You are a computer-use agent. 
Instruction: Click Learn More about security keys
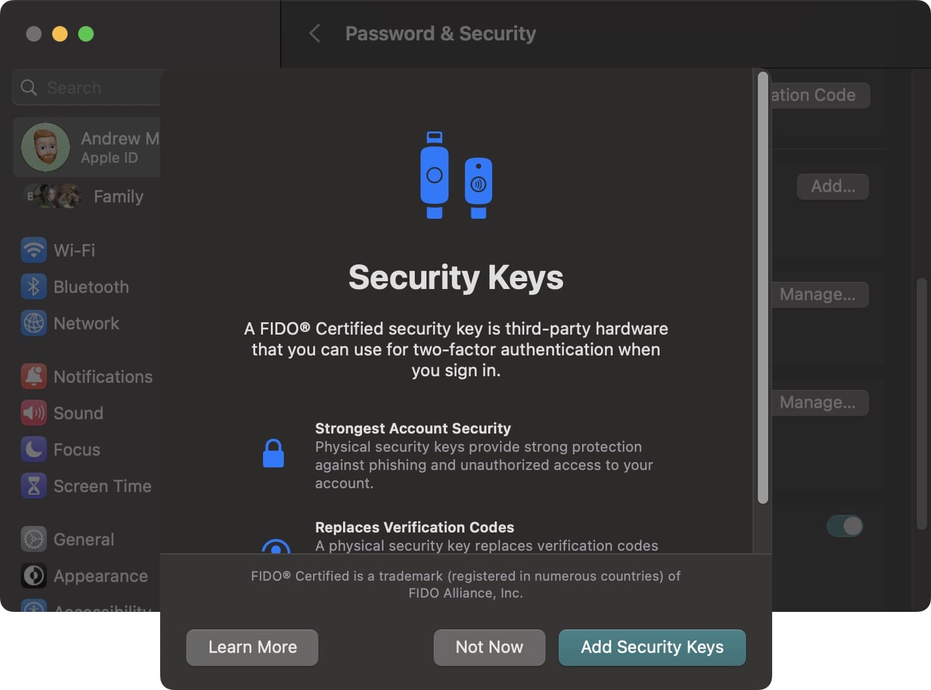click(252, 647)
